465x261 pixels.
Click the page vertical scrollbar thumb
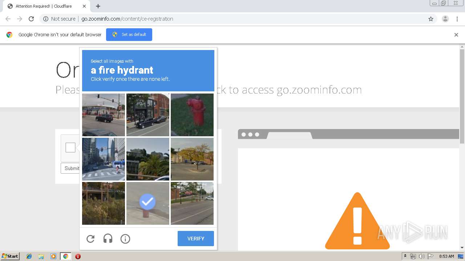[462, 96]
